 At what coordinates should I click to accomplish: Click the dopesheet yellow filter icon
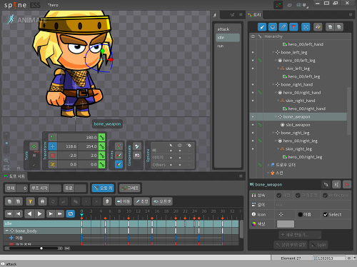tap(30, 201)
